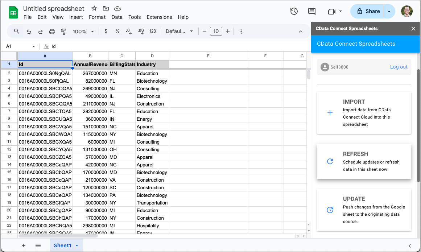Open version history clock icon
421x252 pixels.
coord(294,12)
